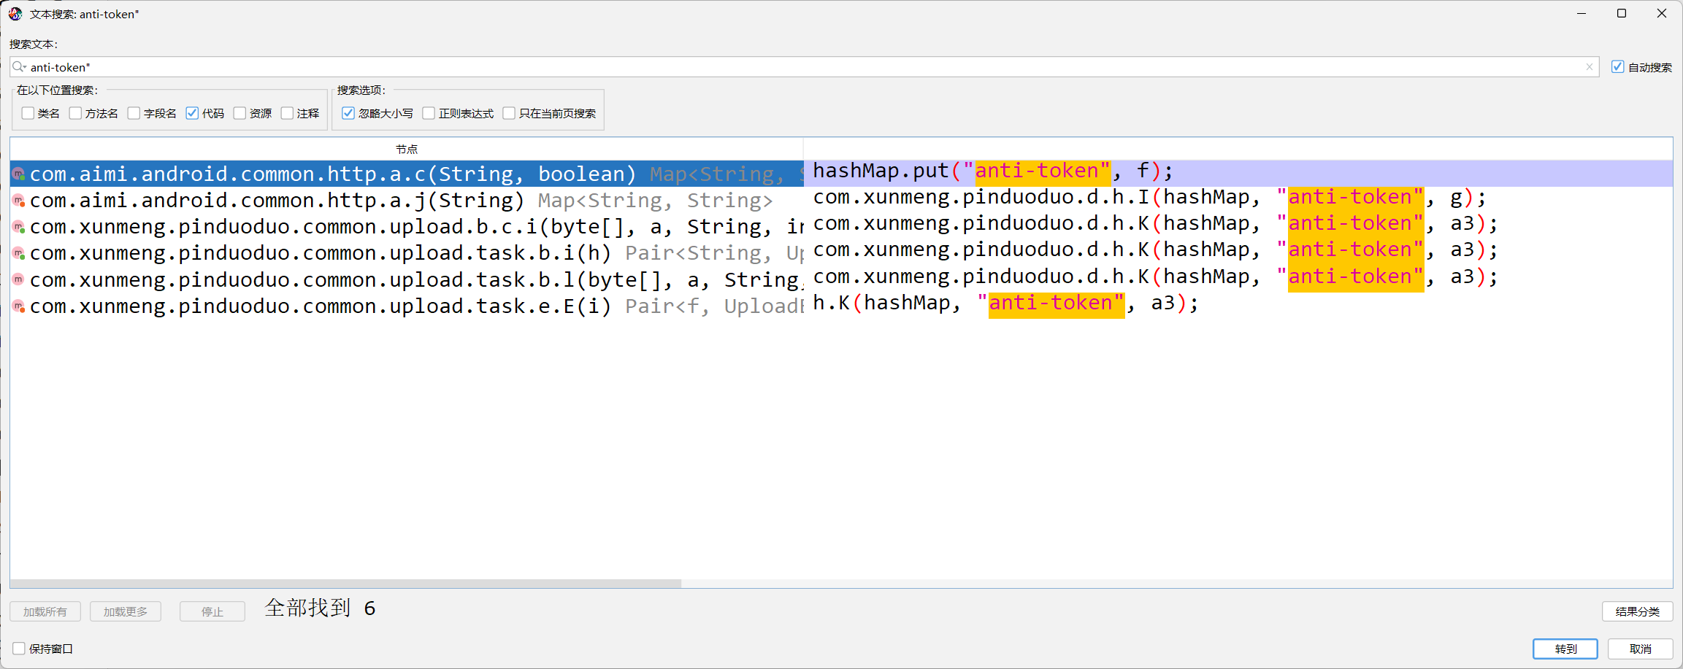Click method icon of upload.task.b.i(h) row
This screenshot has width=1683, height=669.
(x=18, y=253)
